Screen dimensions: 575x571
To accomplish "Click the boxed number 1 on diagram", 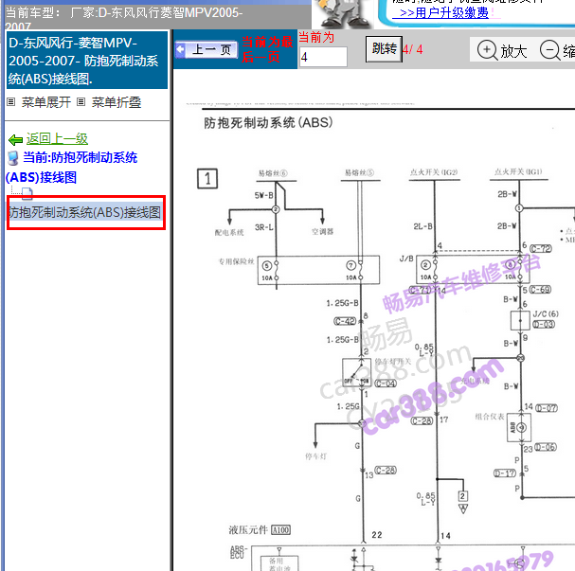I will coord(207,179).
